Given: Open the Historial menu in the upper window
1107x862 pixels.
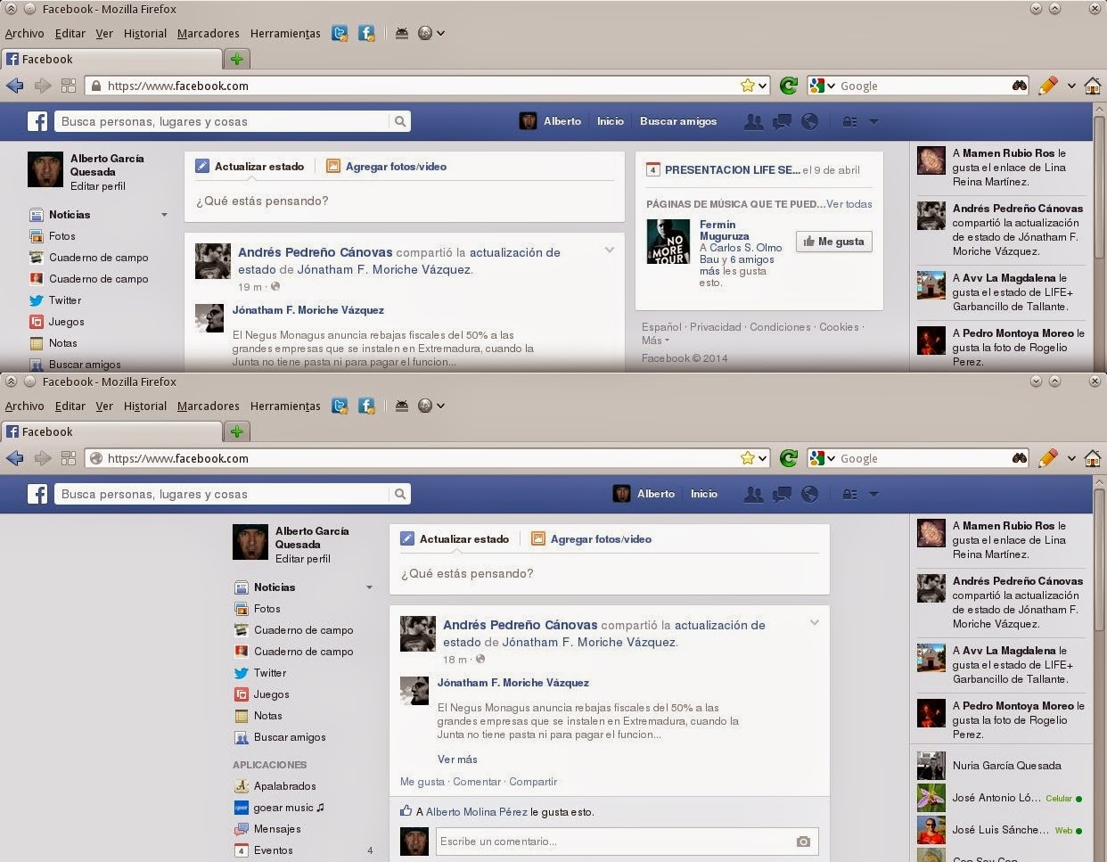Looking at the screenshot, I should tap(145, 33).
